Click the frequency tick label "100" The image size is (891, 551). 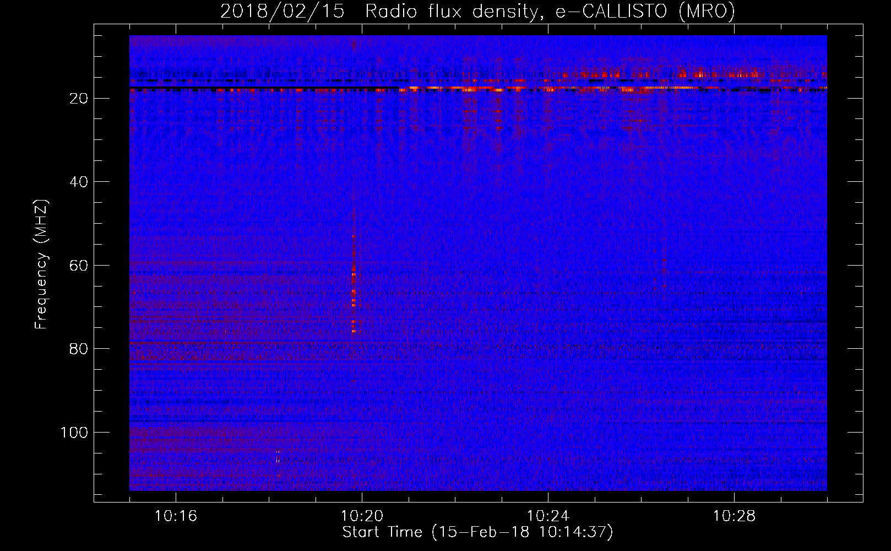74,433
